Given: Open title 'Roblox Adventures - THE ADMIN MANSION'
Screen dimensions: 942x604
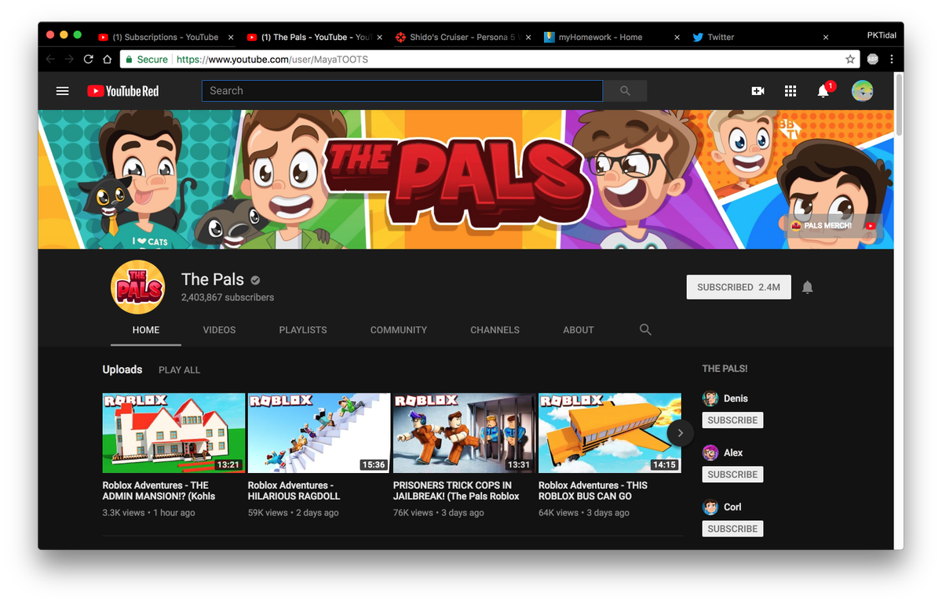Looking at the screenshot, I should coord(159,491).
